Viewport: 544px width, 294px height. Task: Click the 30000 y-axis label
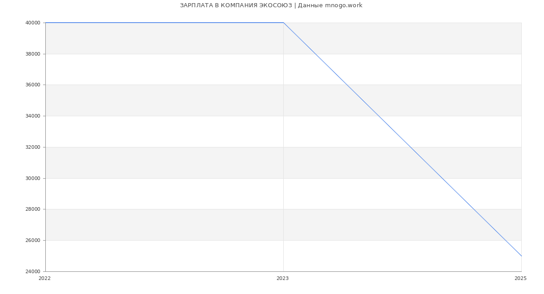pyautogui.click(x=33, y=178)
